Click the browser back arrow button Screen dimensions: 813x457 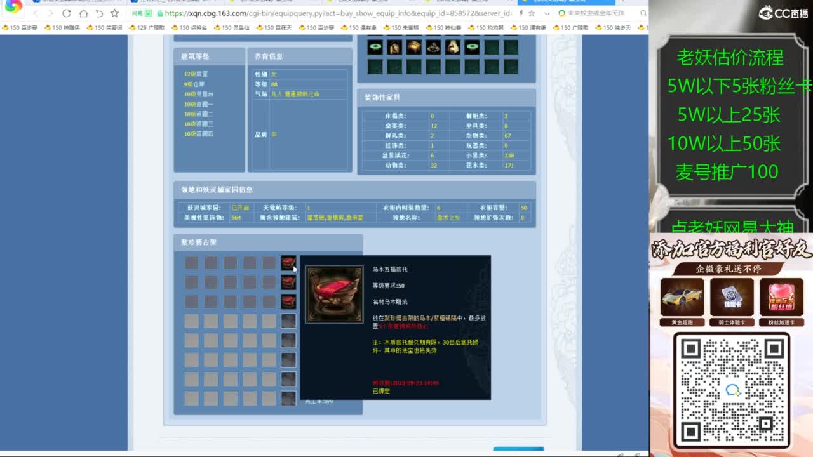(35, 13)
